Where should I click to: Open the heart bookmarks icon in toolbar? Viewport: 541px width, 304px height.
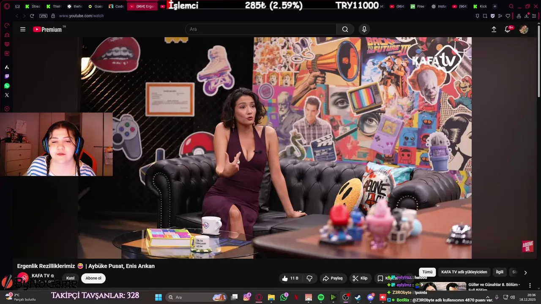508,16
